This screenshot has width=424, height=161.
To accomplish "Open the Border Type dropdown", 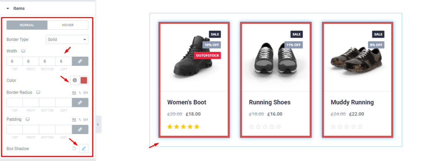I will tap(67, 39).
